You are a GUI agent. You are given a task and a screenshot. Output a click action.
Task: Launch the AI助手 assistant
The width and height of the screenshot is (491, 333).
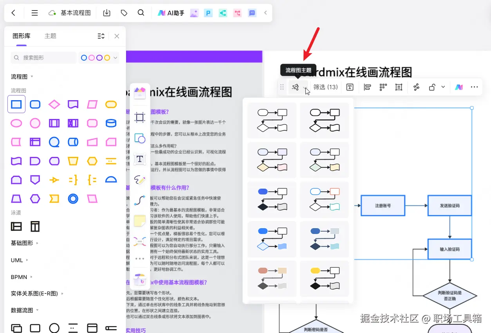coord(171,13)
